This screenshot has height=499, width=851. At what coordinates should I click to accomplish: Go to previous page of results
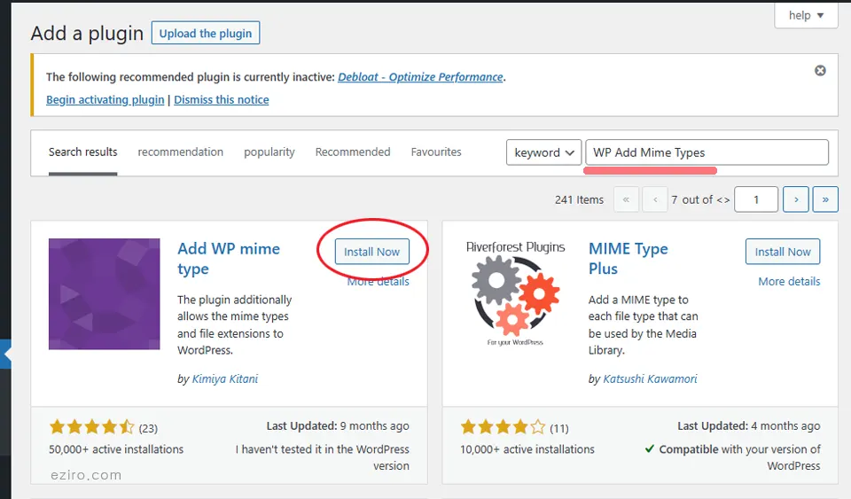click(655, 199)
